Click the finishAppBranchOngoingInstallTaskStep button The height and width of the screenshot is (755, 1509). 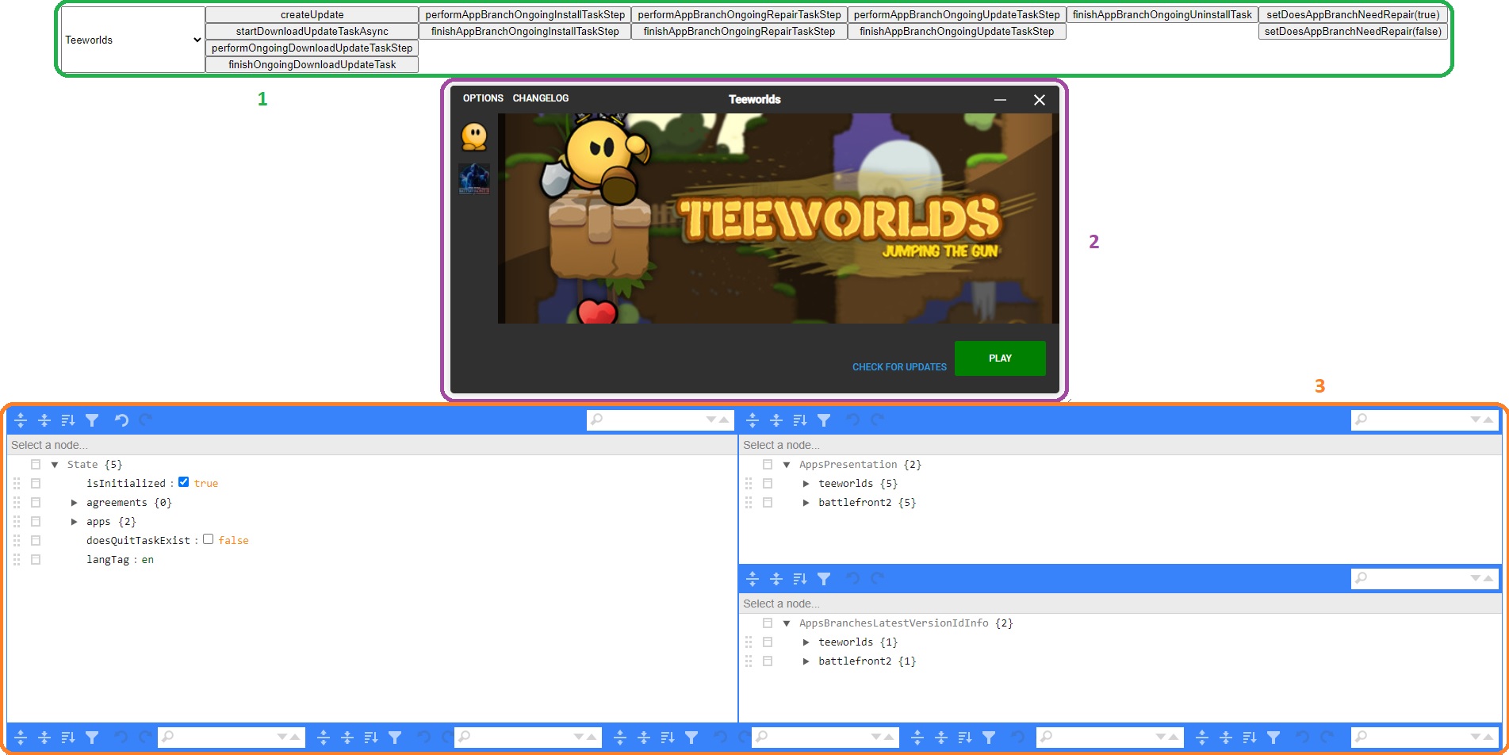coord(525,32)
